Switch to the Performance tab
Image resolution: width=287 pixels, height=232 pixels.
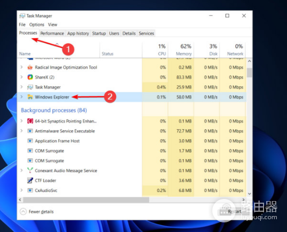pyautogui.click(x=52, y=33)
